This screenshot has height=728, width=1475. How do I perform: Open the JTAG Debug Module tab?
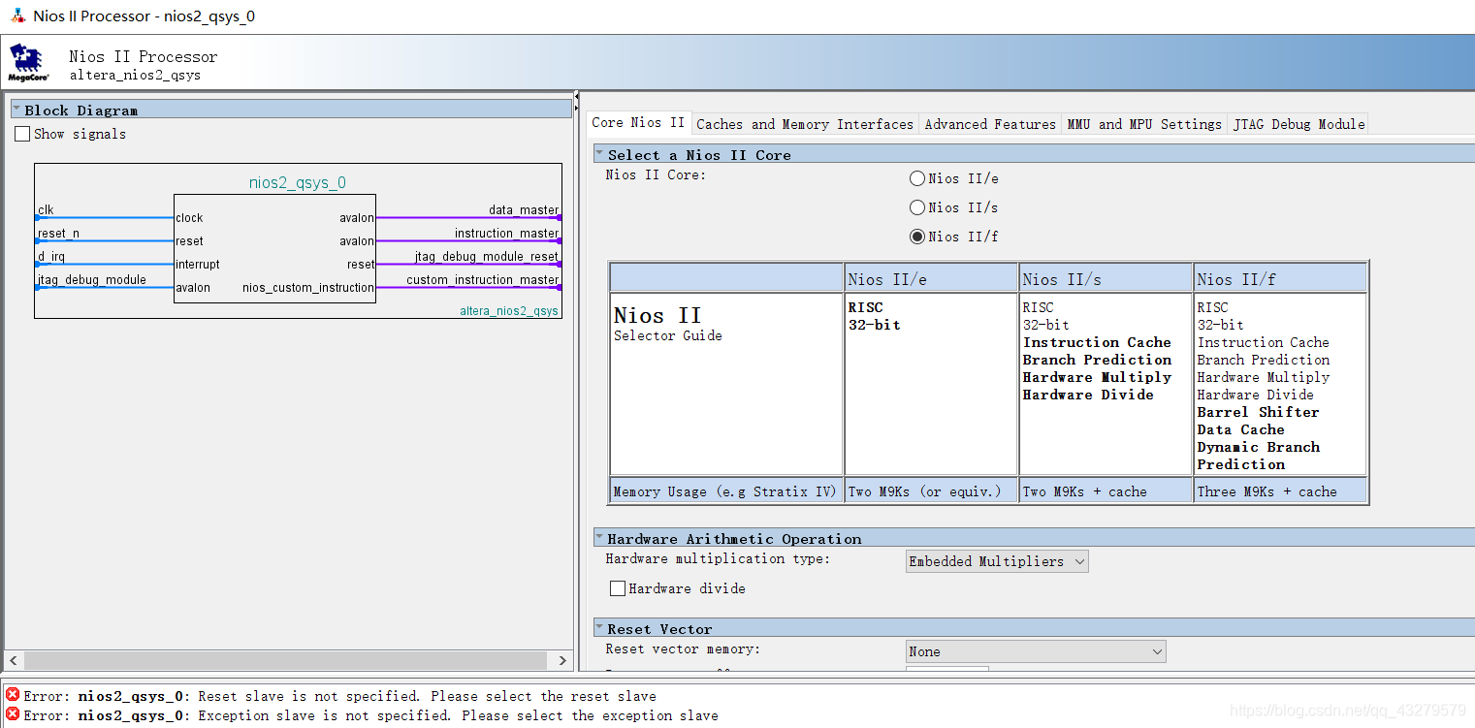click(x=1299, y=124)
